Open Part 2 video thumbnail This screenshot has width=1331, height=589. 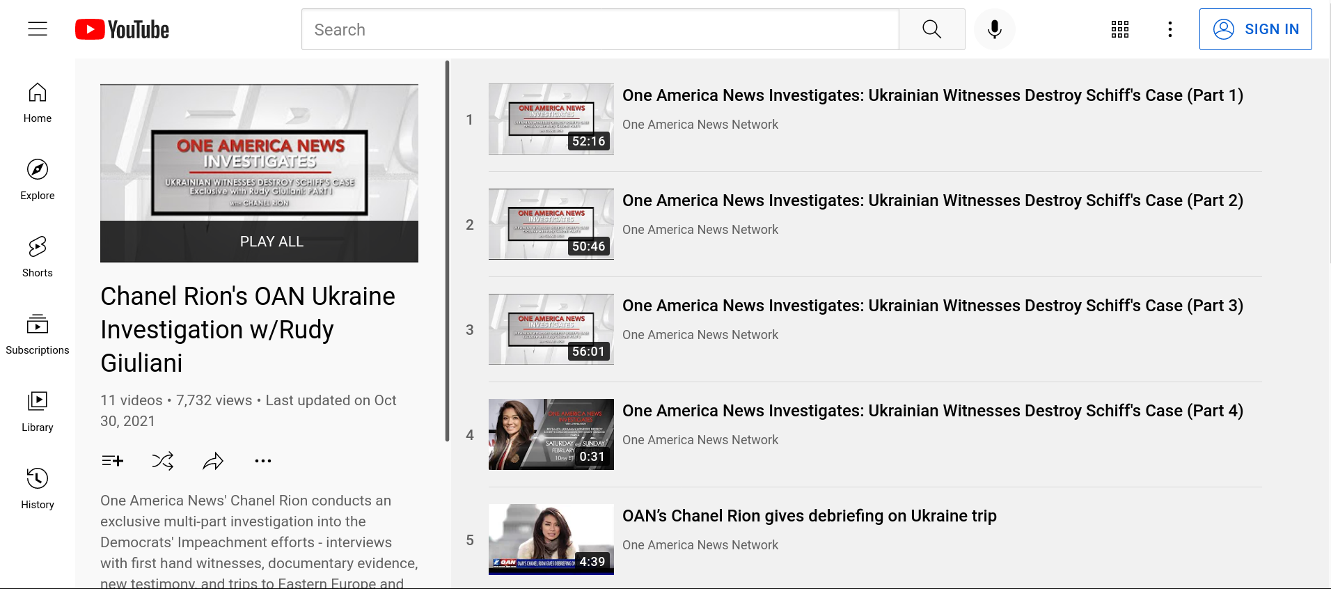551,224
